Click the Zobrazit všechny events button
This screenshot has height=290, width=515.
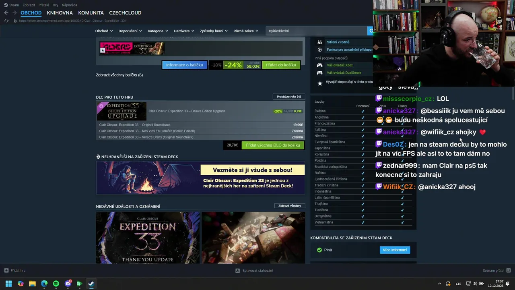(290, 206)
